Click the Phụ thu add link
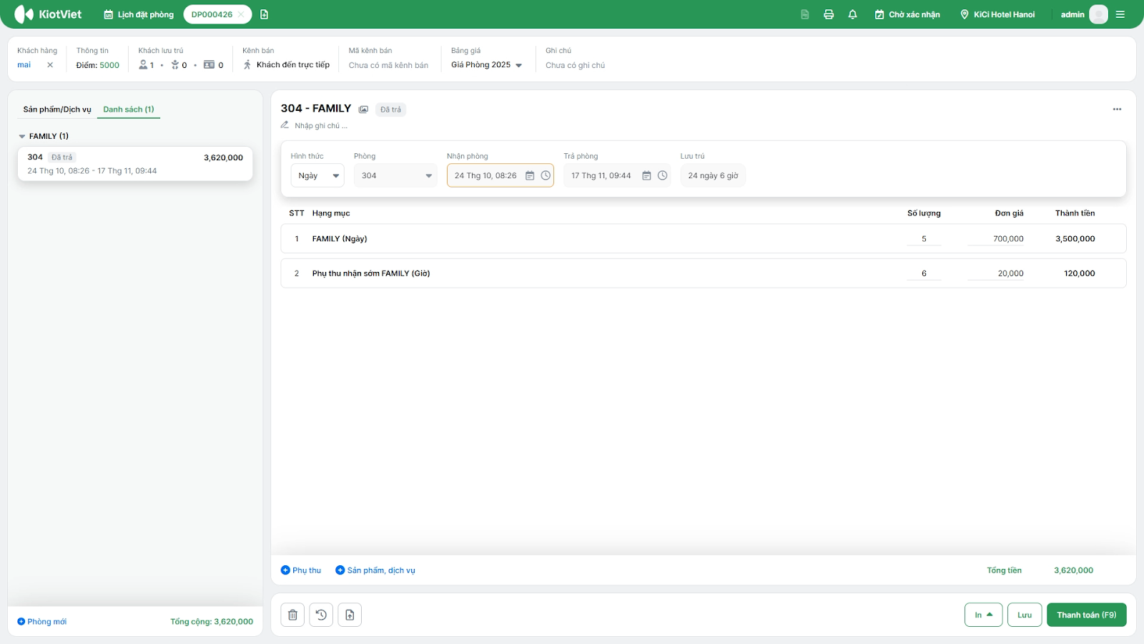 tap(301, 570)
